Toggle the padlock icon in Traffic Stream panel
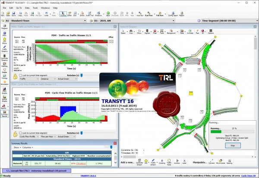 coord(15,77)
